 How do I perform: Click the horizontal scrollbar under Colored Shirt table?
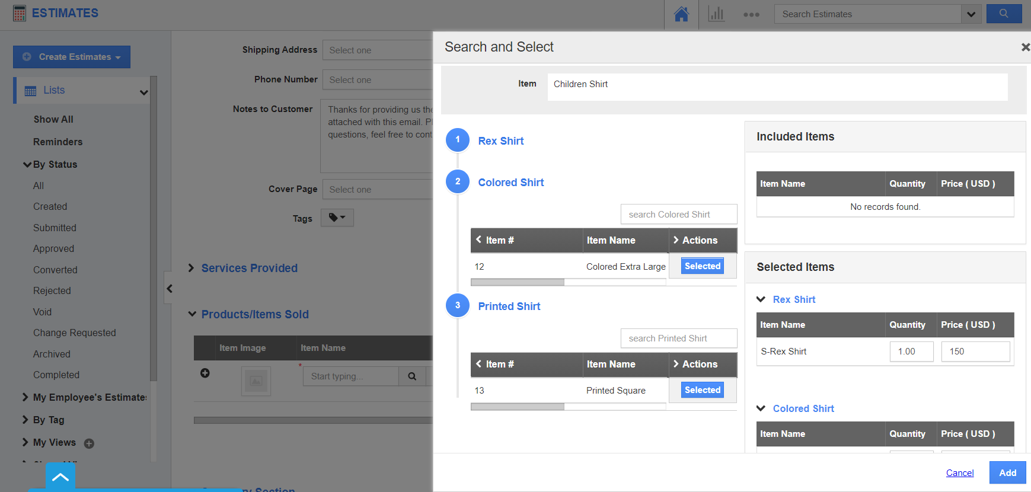517,282
